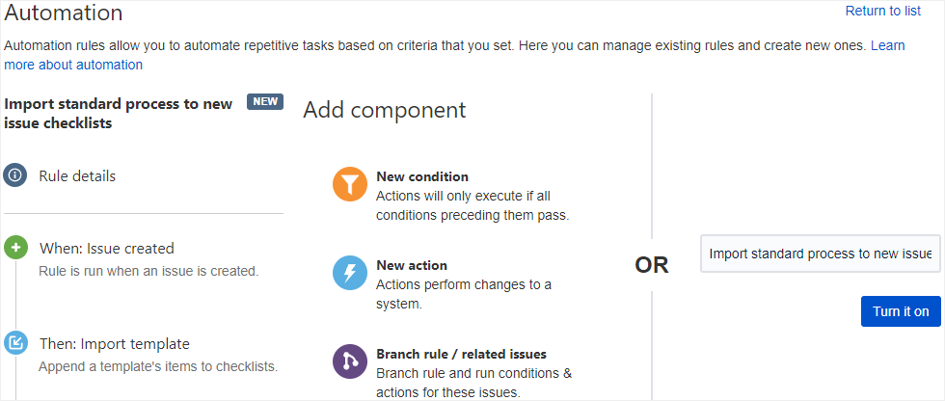
Task: Click the NEW badge beside rule title
Action: (264, 102)
